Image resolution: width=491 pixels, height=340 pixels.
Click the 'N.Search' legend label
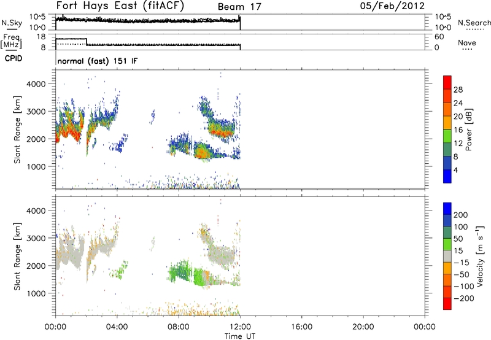click(x=474, y=23)
